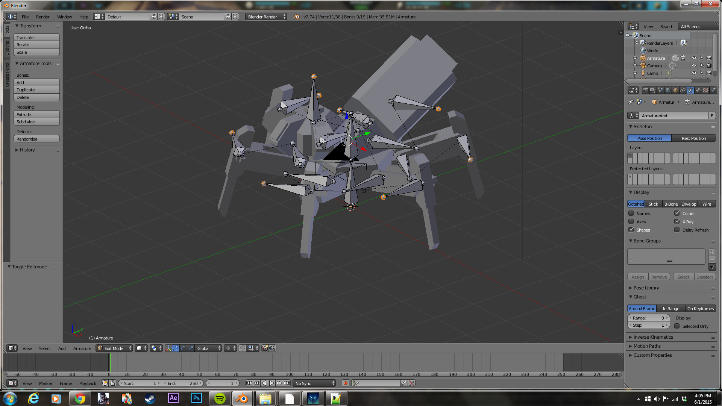Open the Steam taskbar icon
The height and width of the screenshot is (406, 722).
(150, 398)
